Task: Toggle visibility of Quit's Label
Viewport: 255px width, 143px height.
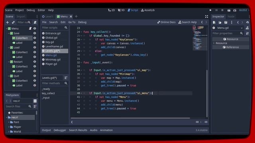Action: 35,85
